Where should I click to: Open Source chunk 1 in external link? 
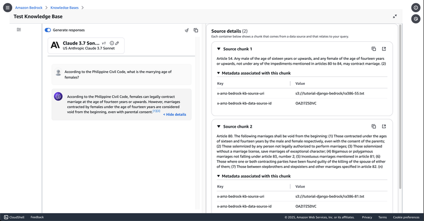click(x=384, y=49)
